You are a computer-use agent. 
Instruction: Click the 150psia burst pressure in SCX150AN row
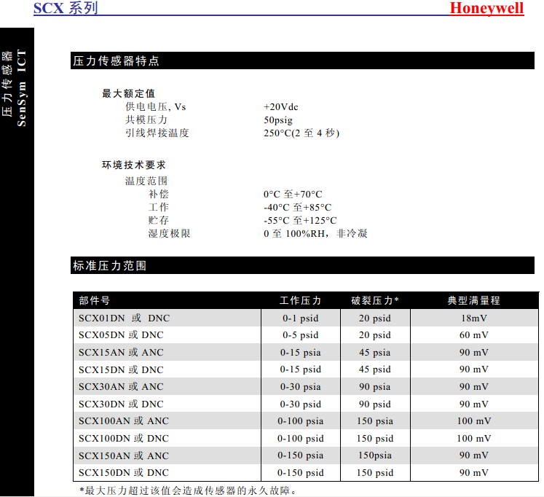tap(375, 455)
